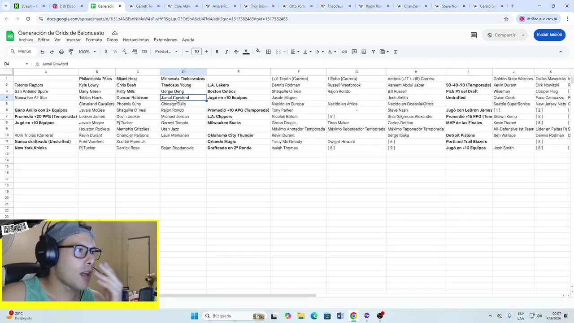Image resolution: width=574 pixels, height=323 pixels.
Task: Click the Menús search box
Action: click(x=21, y=52)
